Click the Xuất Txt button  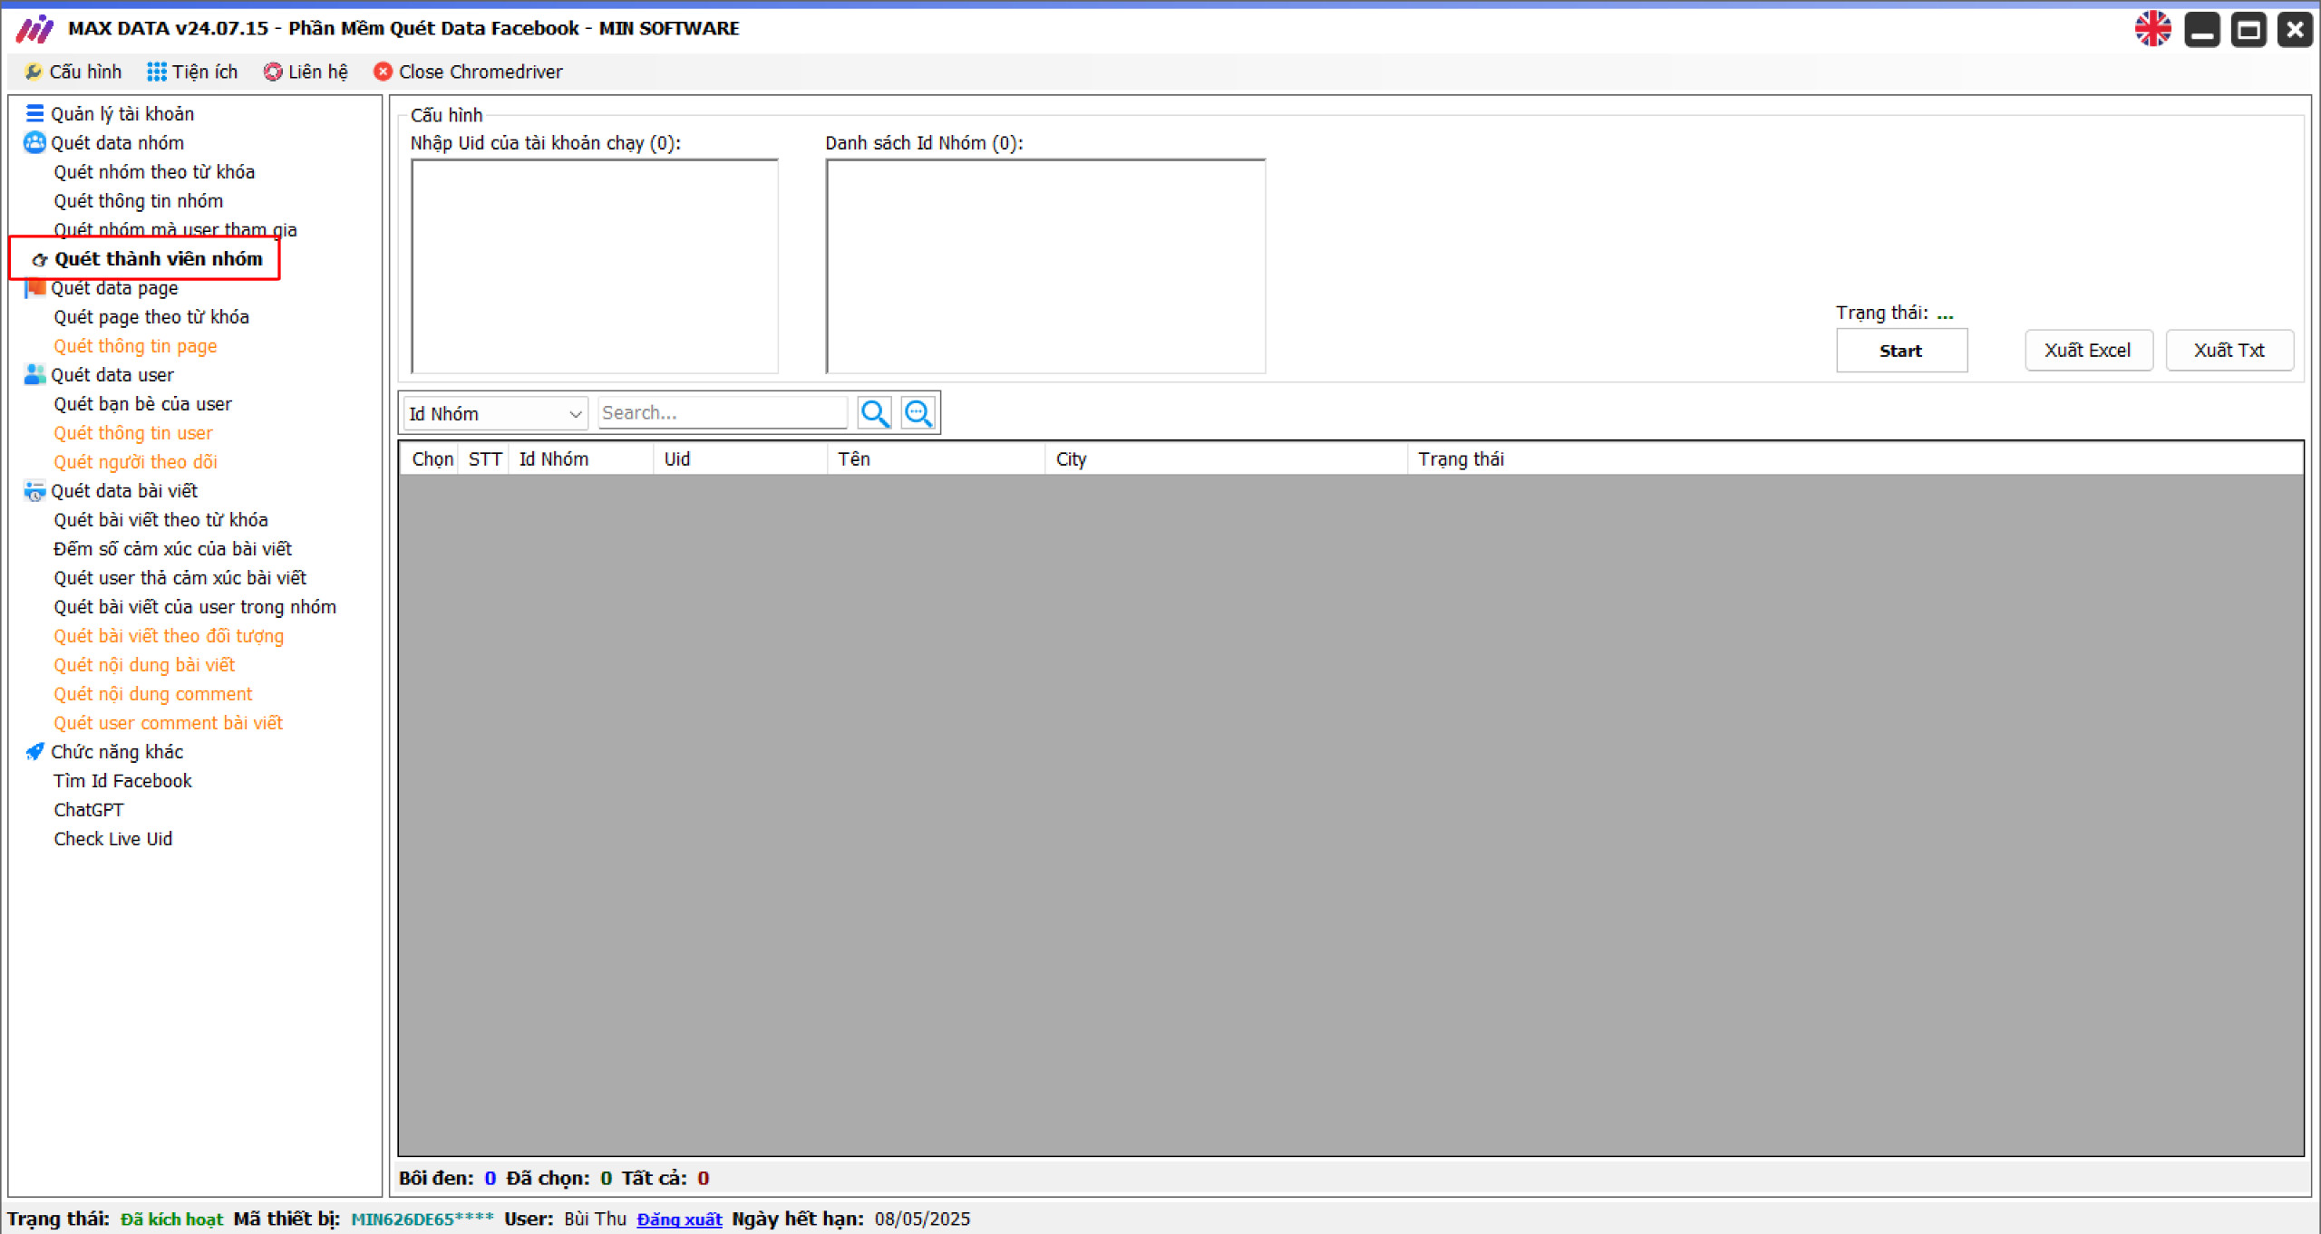point(2229,350)
